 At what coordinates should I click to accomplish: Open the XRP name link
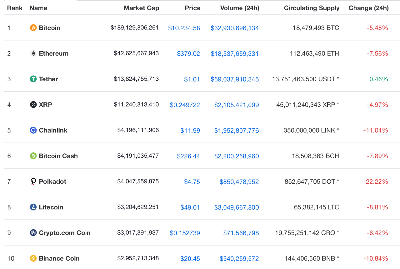click(x=46, y=105)
